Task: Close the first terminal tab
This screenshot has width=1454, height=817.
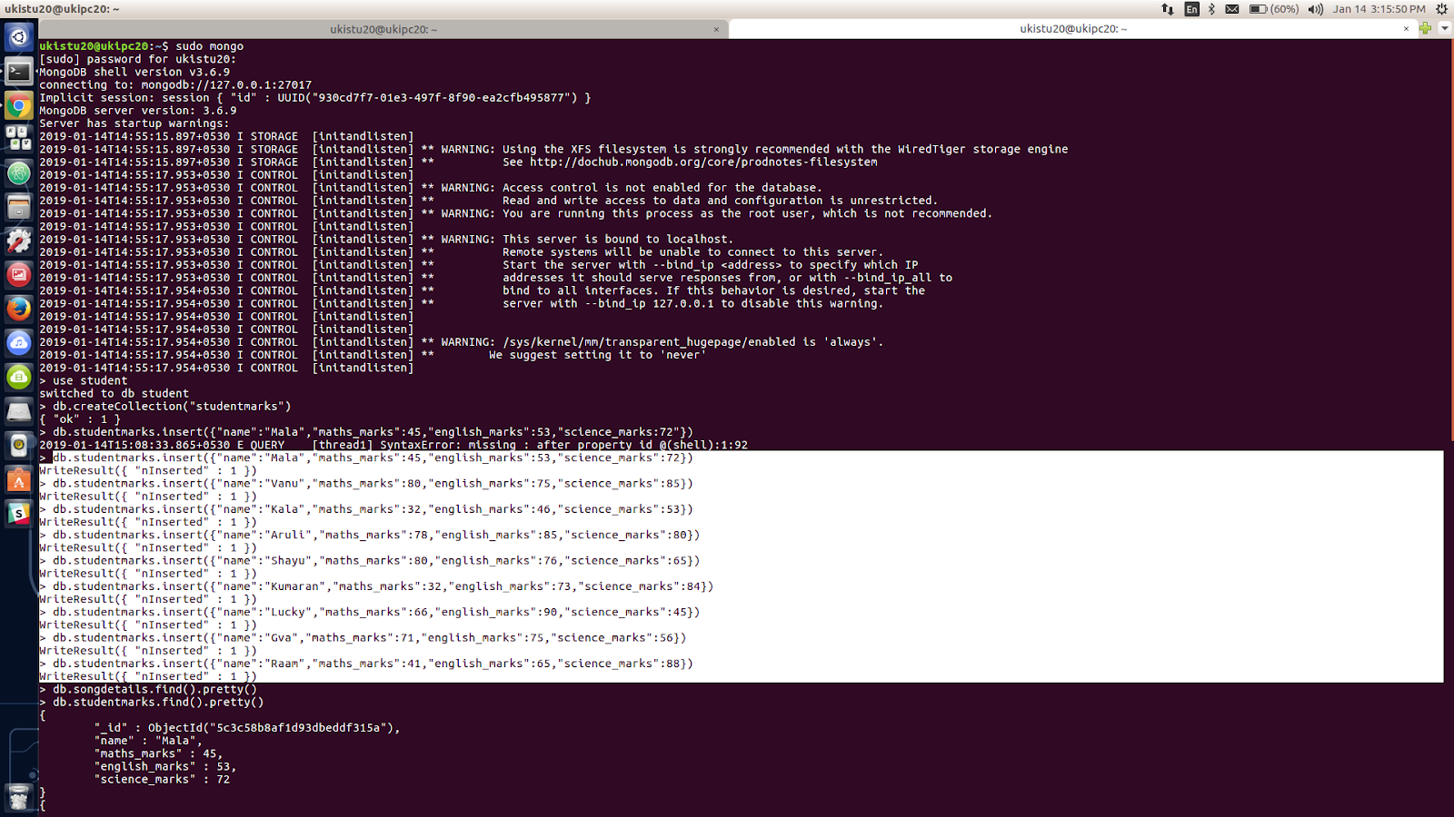Action: click(716, 29)
